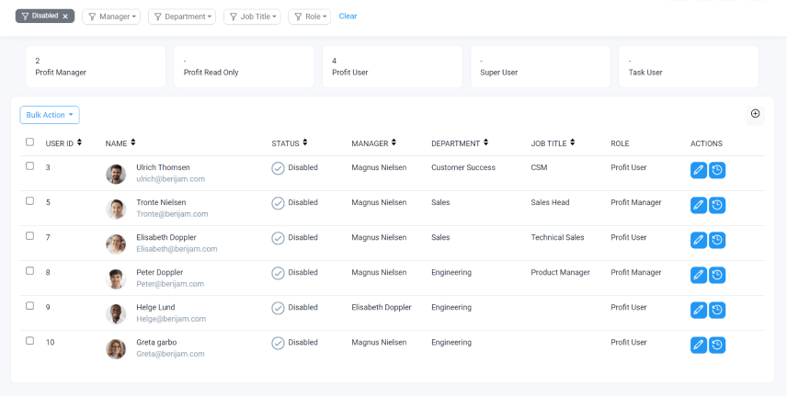Sort by Manager column arrows
This screenshot has width=787, height=397.
pos(394,143)
